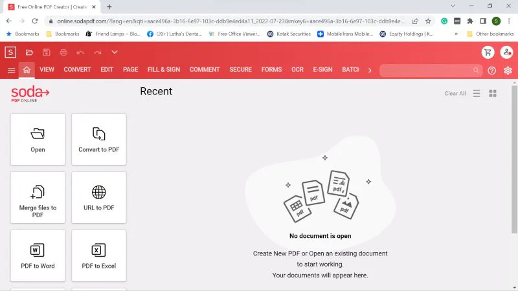Viewport: 518px width, 291px height.
Task: Switch to the CONVERT tab
Action: (77, 70)
